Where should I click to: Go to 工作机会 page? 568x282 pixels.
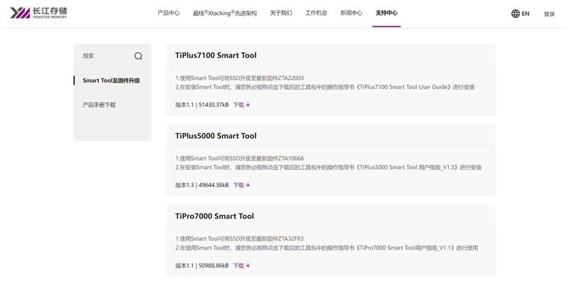(316, 13)
